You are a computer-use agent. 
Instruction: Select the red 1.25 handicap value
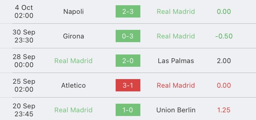pos(224,110)
